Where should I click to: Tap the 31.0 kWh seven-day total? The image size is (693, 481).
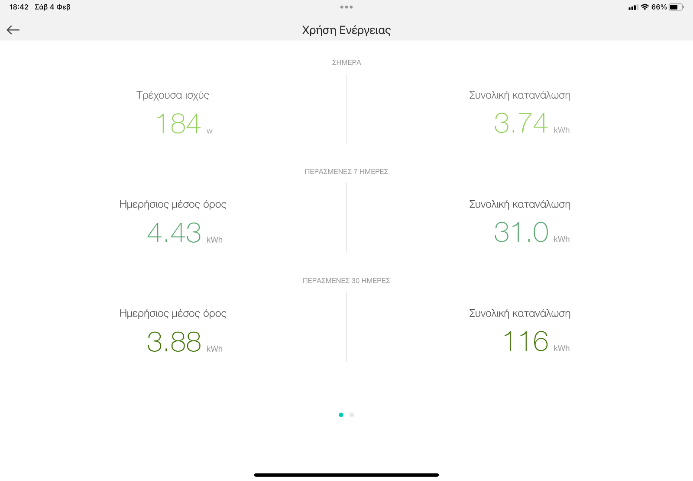531,232
